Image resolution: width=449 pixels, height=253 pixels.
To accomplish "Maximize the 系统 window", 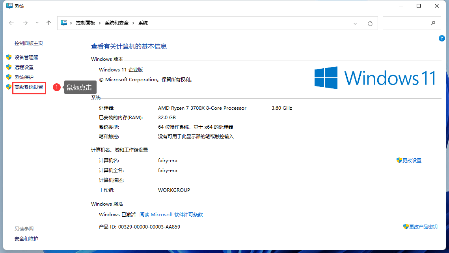I will [x=419, y=6].
